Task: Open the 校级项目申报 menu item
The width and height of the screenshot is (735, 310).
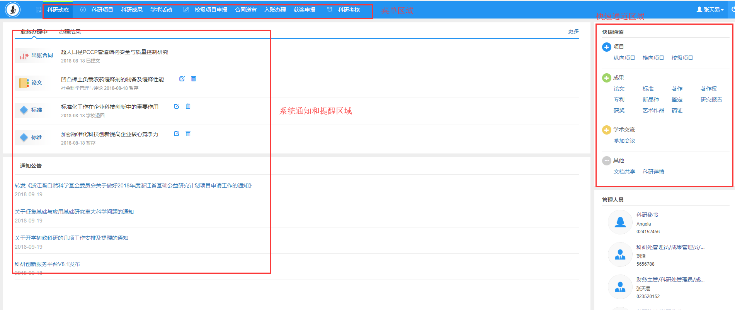Action: pos(211,10)
